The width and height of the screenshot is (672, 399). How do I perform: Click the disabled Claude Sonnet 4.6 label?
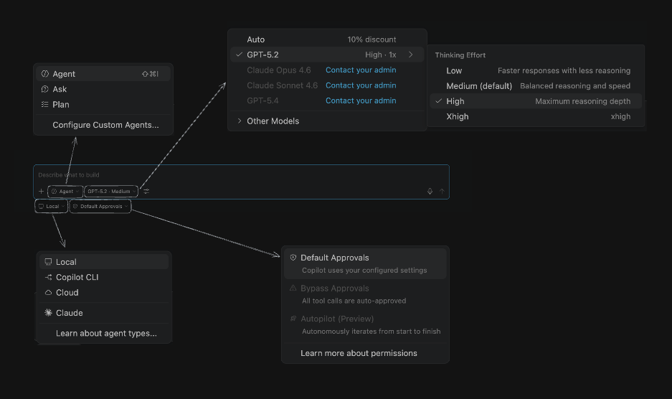[x=283, y=85]
